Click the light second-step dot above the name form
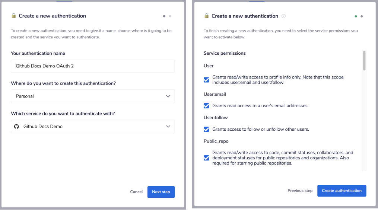Image resolution: width=378 pixels, height=210 pixels. tap(170, 16)
